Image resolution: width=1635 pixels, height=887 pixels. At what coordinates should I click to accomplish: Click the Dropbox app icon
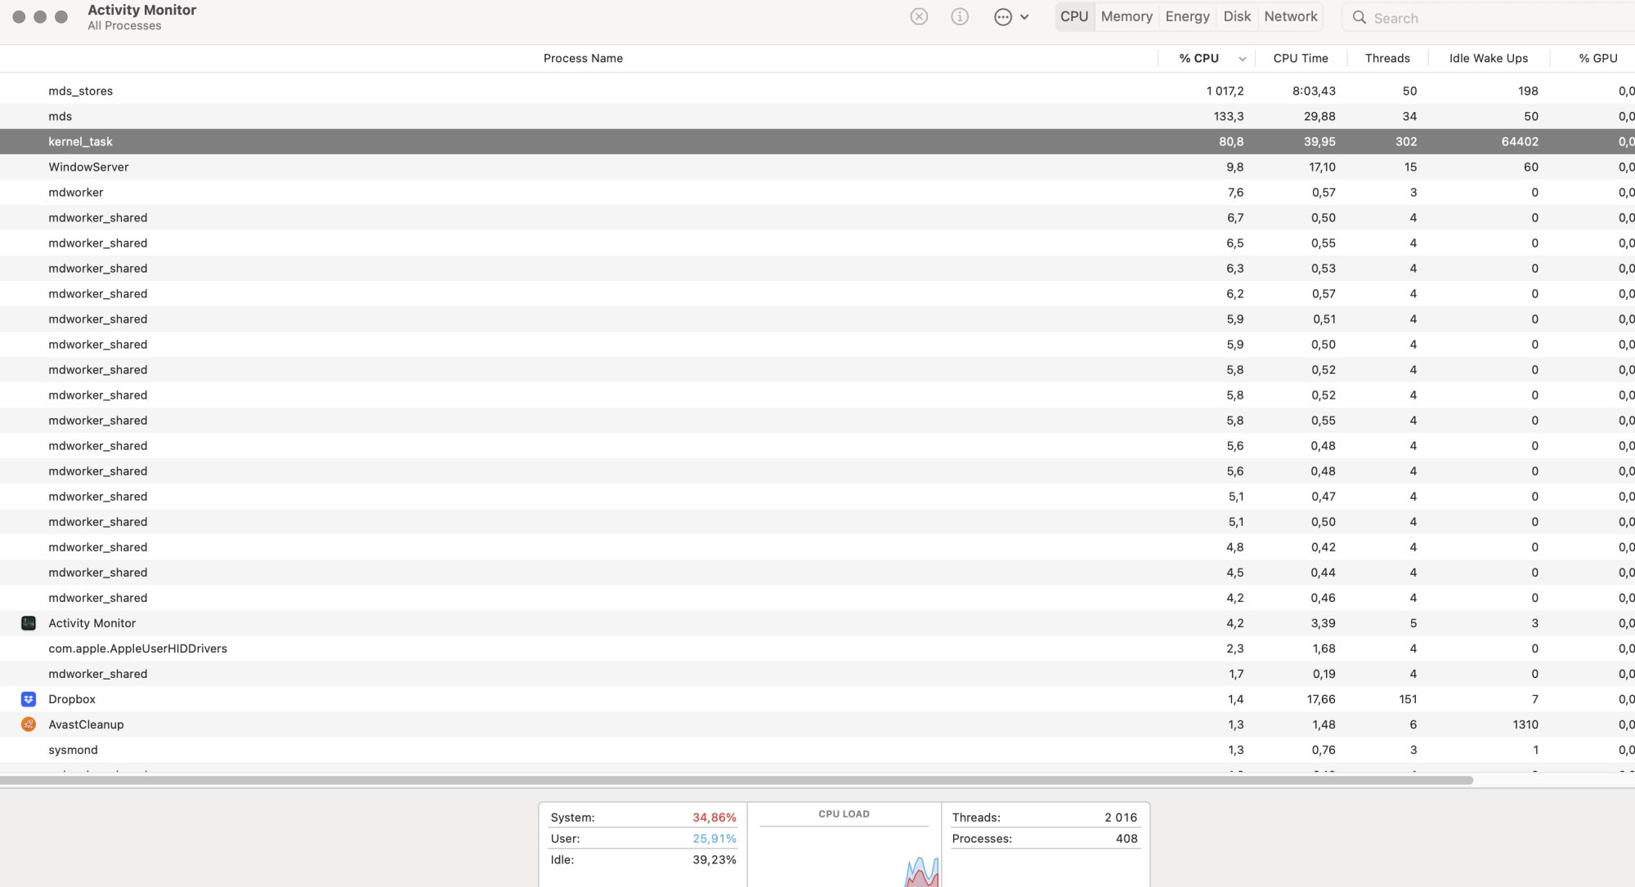(x=29, y=699)
